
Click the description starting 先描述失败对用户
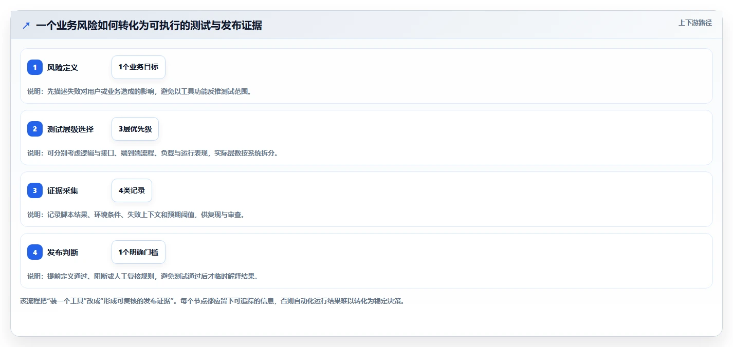point(139,91)
